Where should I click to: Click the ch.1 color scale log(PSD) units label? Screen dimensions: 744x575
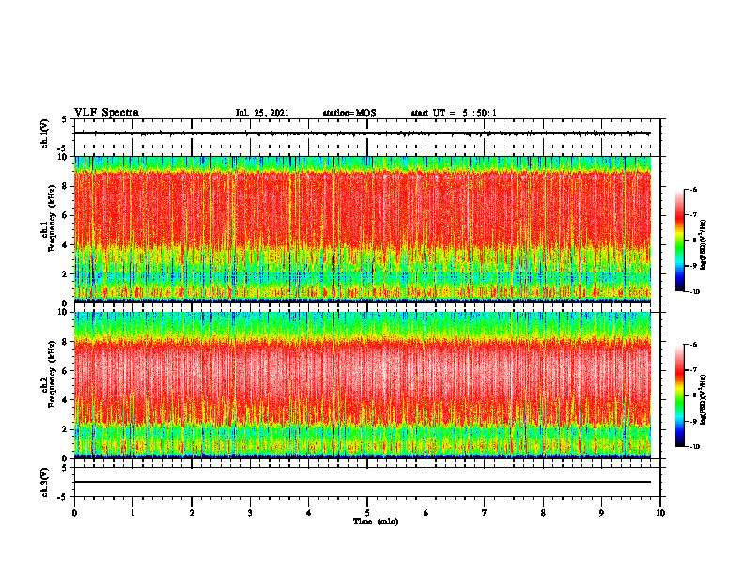coord(704,245)
